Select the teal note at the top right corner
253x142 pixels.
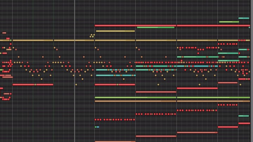click(244, 18)
